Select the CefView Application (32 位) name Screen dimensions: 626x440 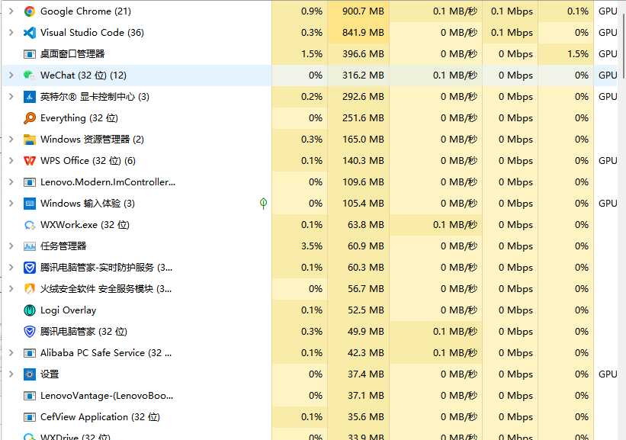[100, 417]
